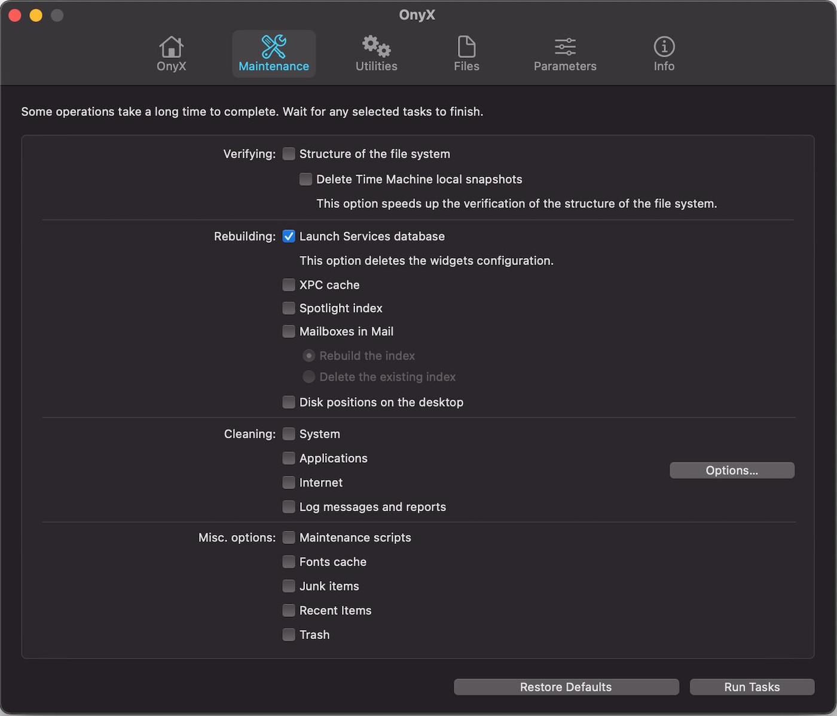Tick the Trash checkbox
The width and height of the screenshot is (837, 716).
click(289, 635)
